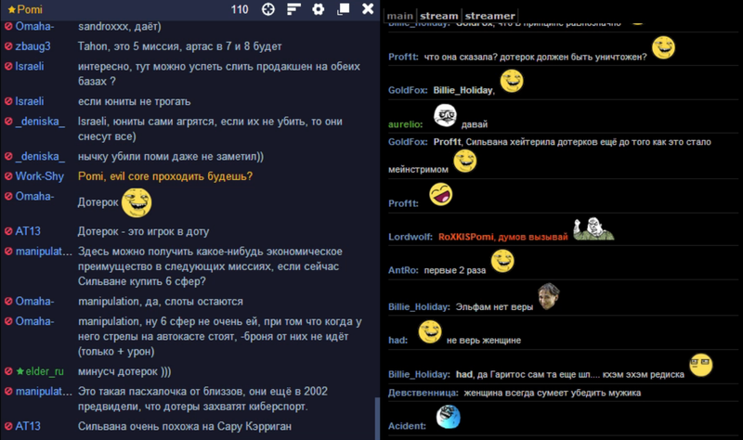Open chat settings gear icon
The height and width of the screenshot is (440, 743).
coord(319,9)
